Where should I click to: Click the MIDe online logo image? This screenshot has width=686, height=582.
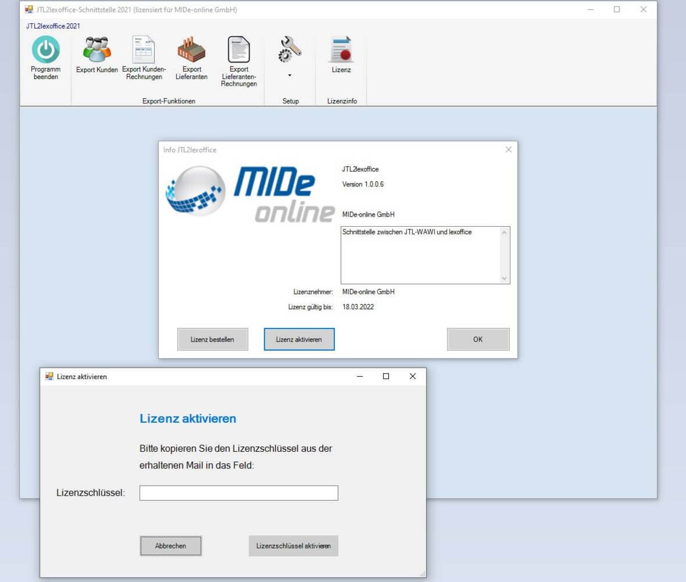250,193
